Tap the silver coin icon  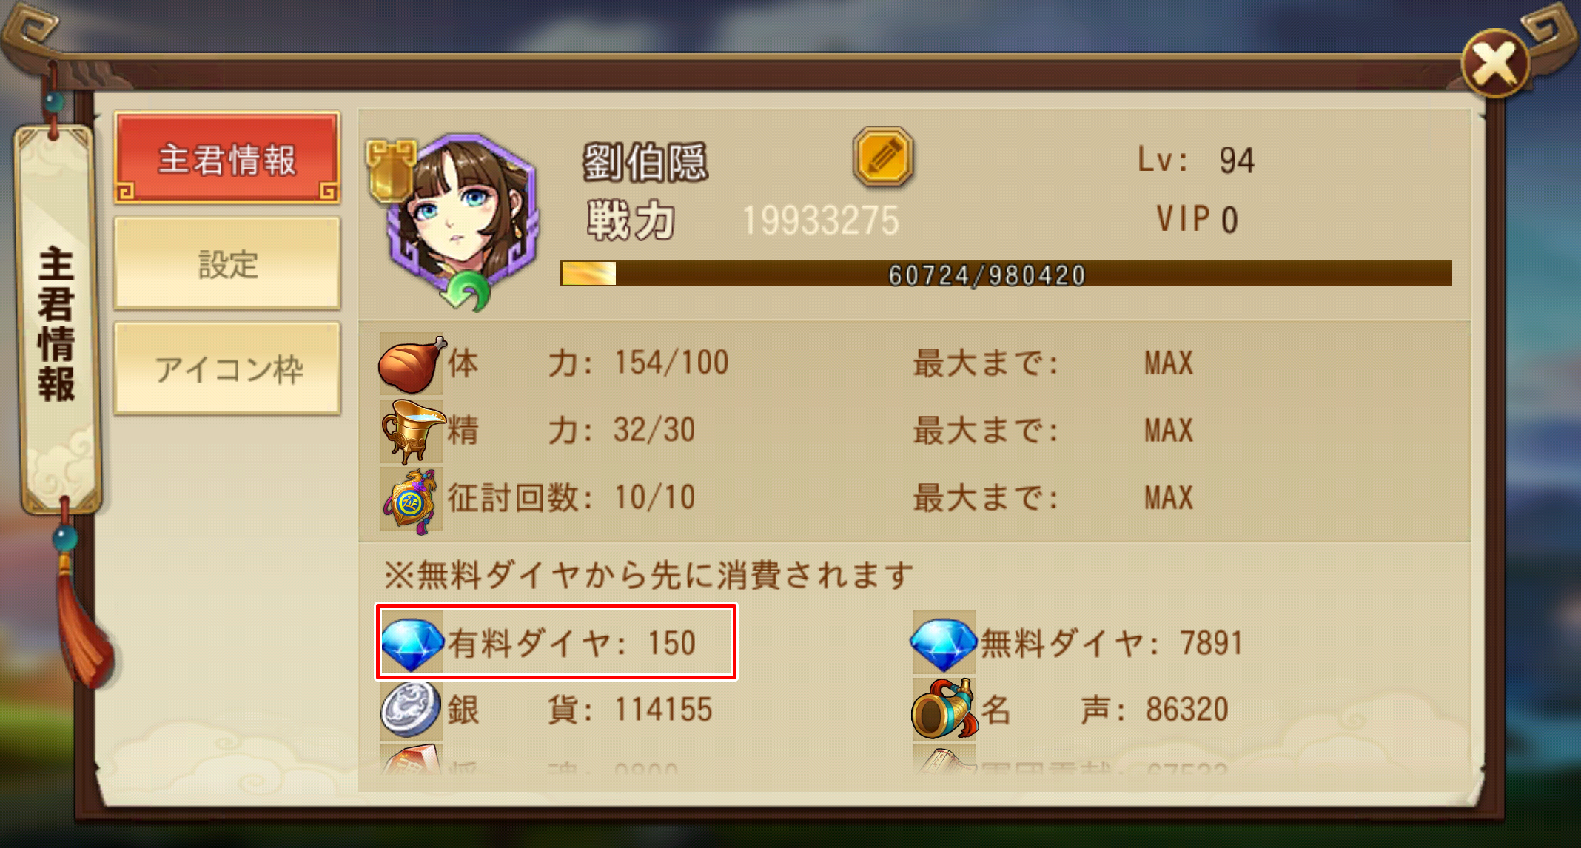click(x=412, y=710)
